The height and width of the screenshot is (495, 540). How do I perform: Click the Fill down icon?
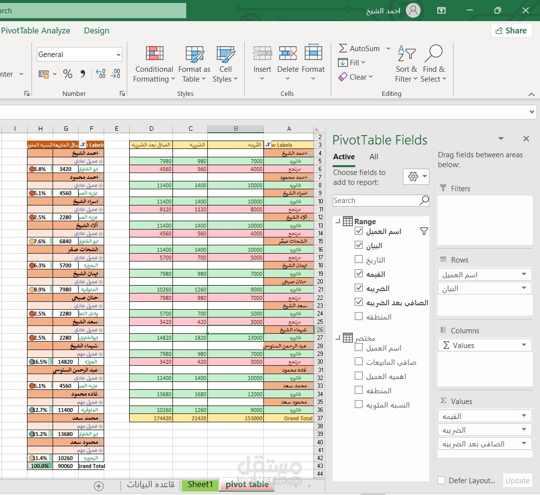pyautogui.click(x=342, y=63)
